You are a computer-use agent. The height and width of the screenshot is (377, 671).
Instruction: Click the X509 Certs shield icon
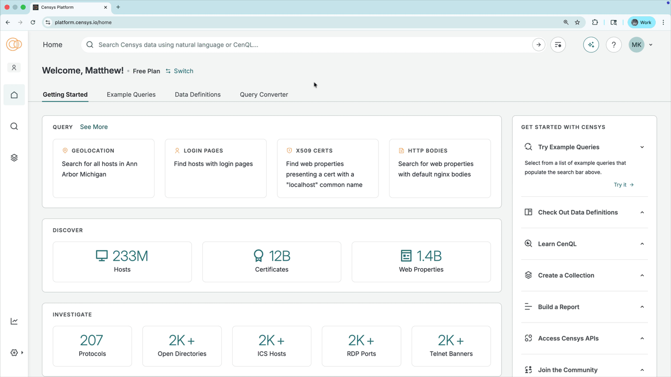289,150
